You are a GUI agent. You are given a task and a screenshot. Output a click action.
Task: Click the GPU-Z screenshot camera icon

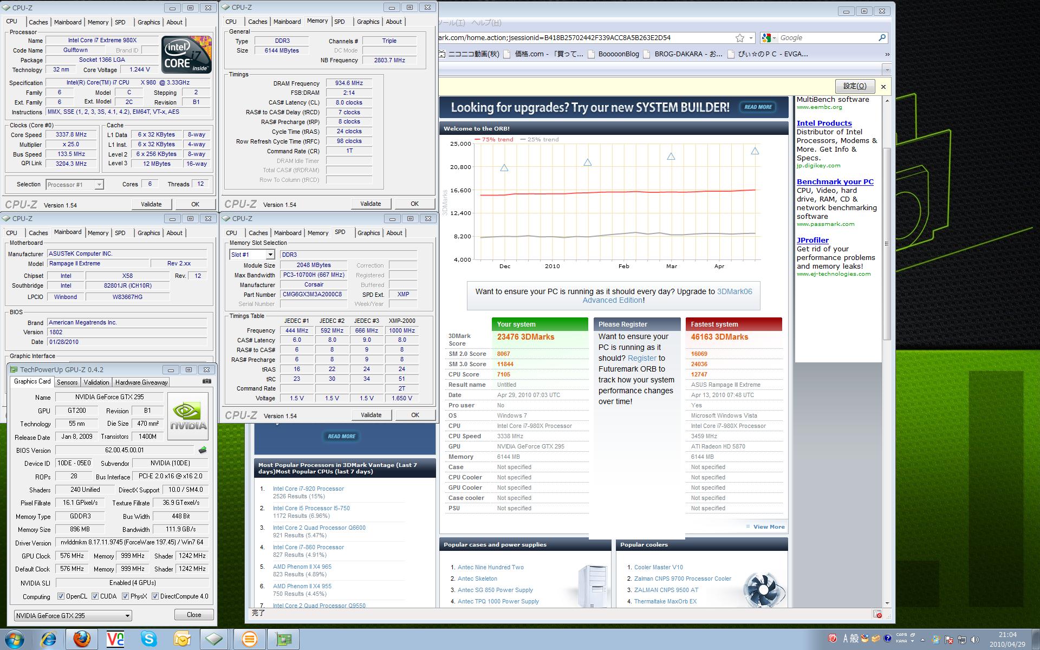[206, 381]
